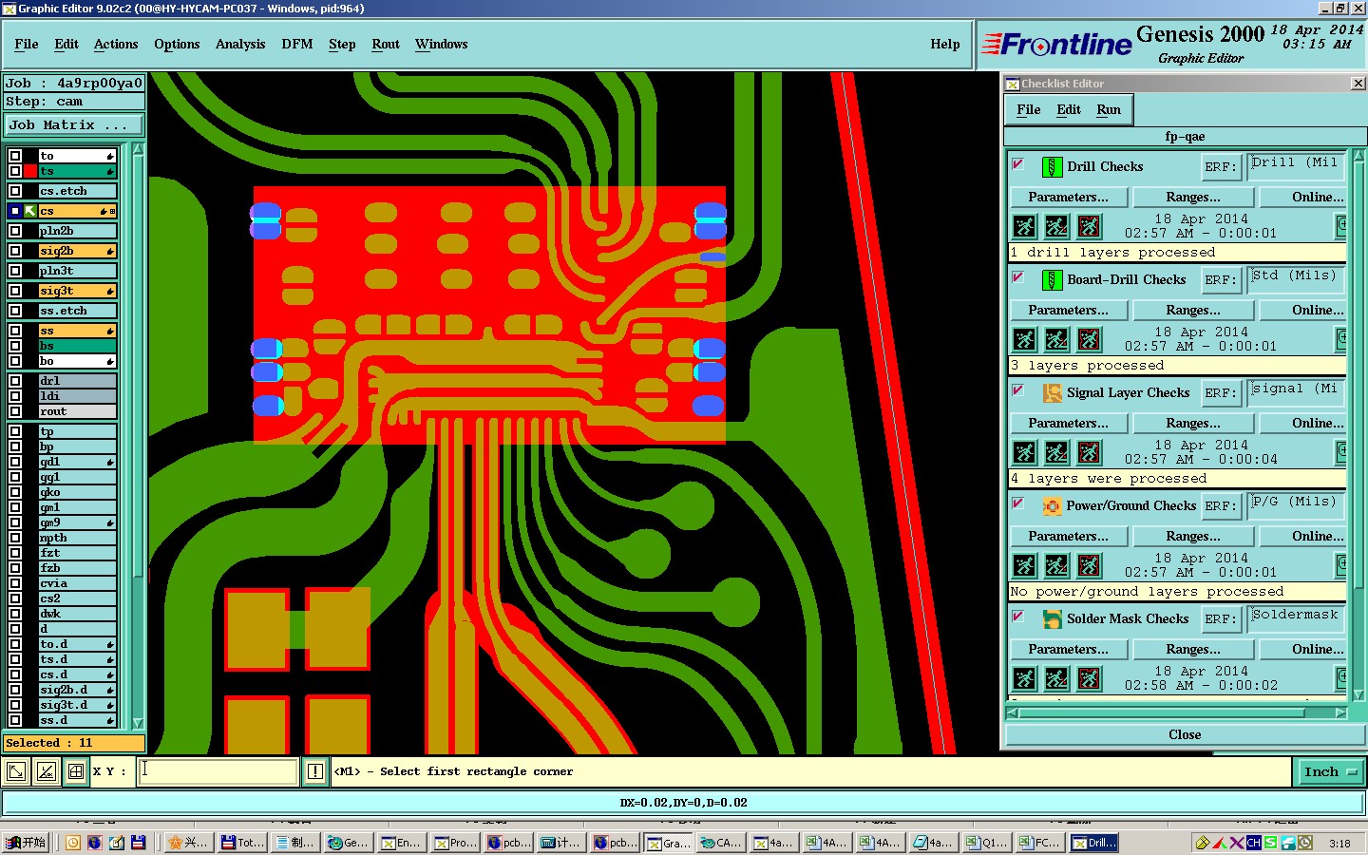Click red-bordered run icon under Drill Checks
The height and width of the screenshot is (855, 1368).
pos(1089,226)
